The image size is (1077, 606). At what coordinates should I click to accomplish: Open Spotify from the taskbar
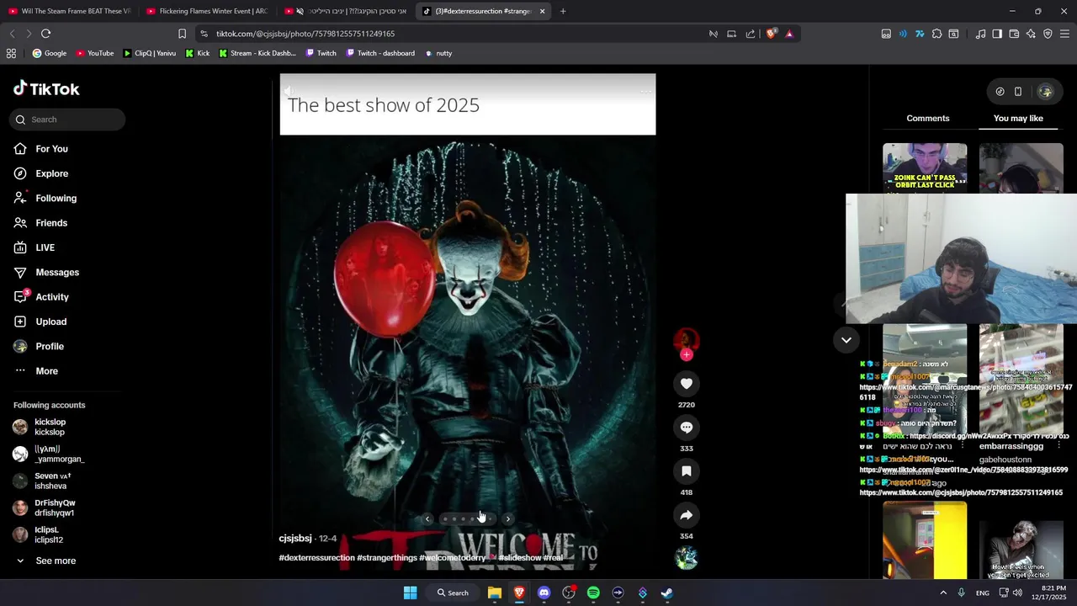pyautogui.click(x=593, y=593)
